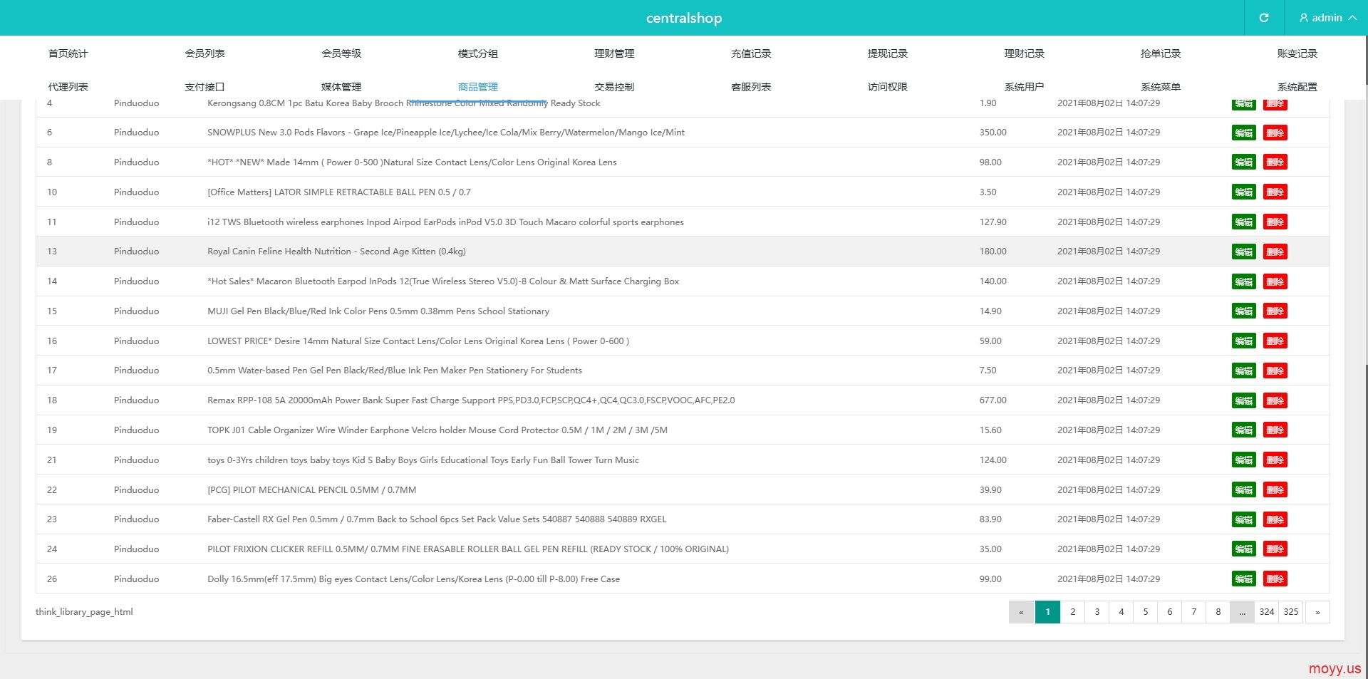Screen dimensions: 1368x679
Task: Click the pagination ellipsis button
Action: (x=1243, y=612)
